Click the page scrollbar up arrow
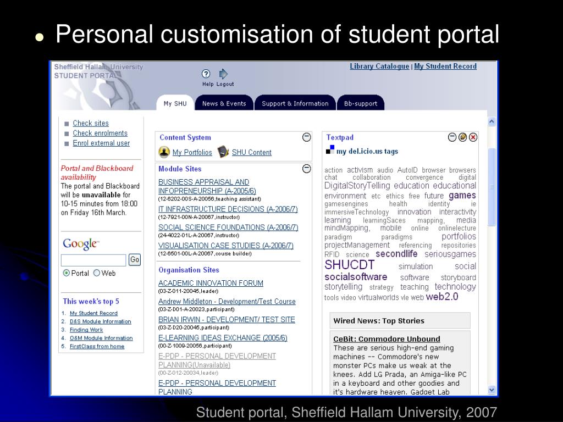 click(492, 121)
